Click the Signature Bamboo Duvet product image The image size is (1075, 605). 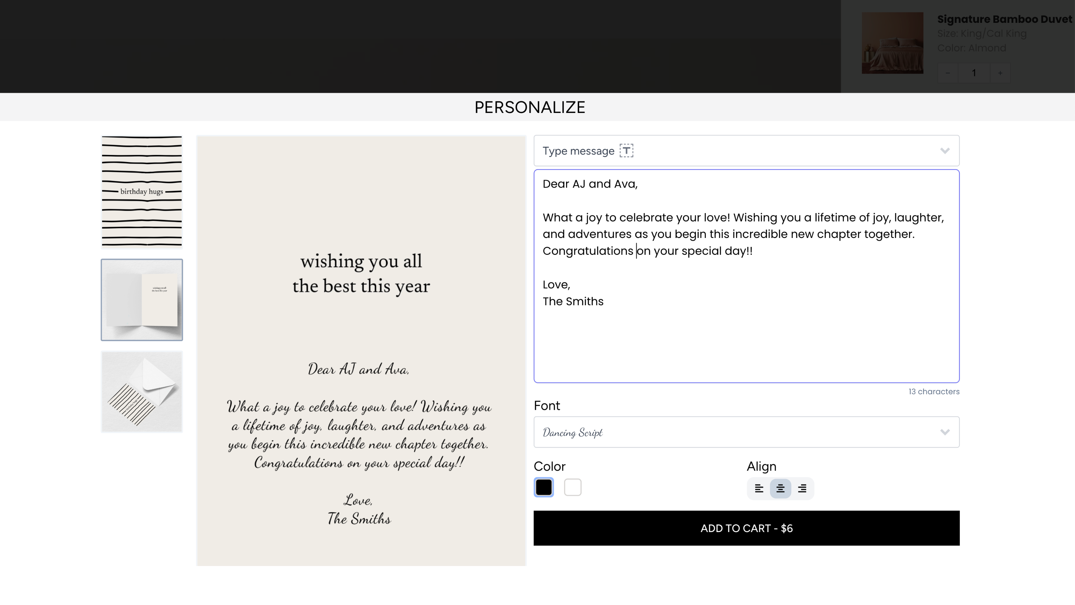tap(892, 43)
